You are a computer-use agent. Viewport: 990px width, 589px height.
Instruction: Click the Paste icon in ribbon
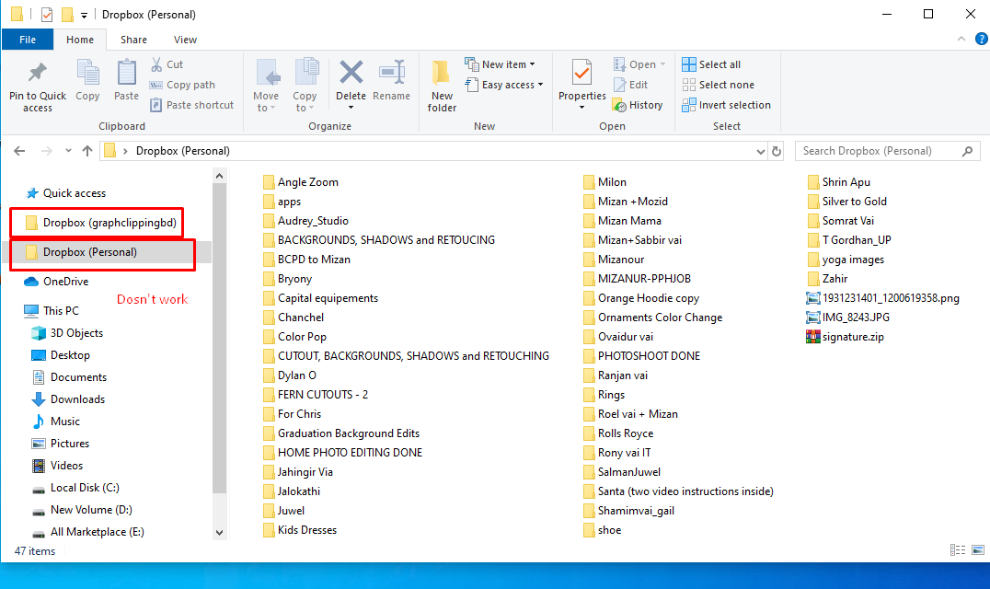(x=127, y=74)
